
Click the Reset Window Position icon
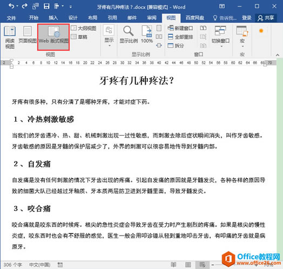coord(203,45)
